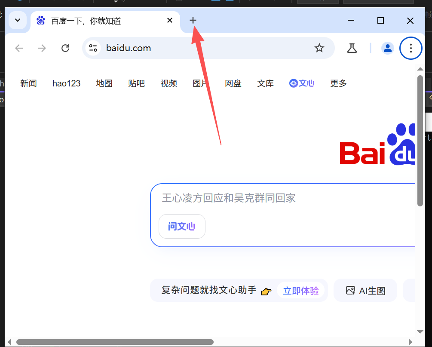Select the 百度一下，你就知道 tab
Viewport: 432px width, 347px height.
point(105,21)
